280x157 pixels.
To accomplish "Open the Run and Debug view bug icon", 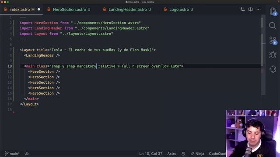I will coord(273,55).
